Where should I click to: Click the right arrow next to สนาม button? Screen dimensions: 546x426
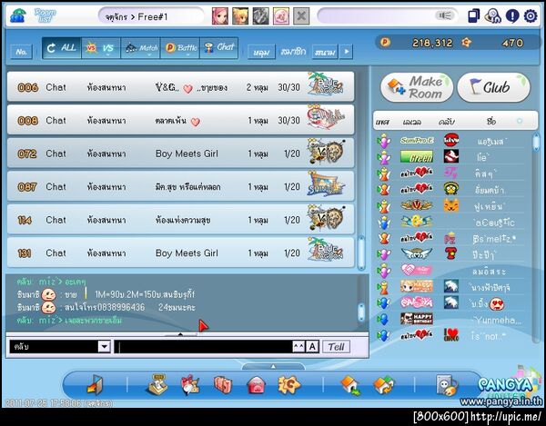pyautogui.click(x=346, y=52)
